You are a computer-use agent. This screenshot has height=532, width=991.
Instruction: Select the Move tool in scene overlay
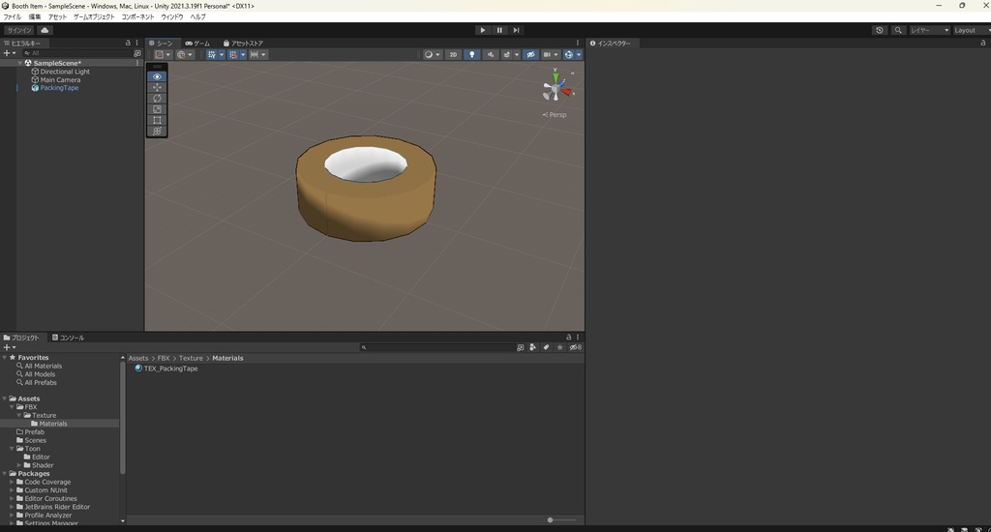pyautogui.click(x=157, y=87)
